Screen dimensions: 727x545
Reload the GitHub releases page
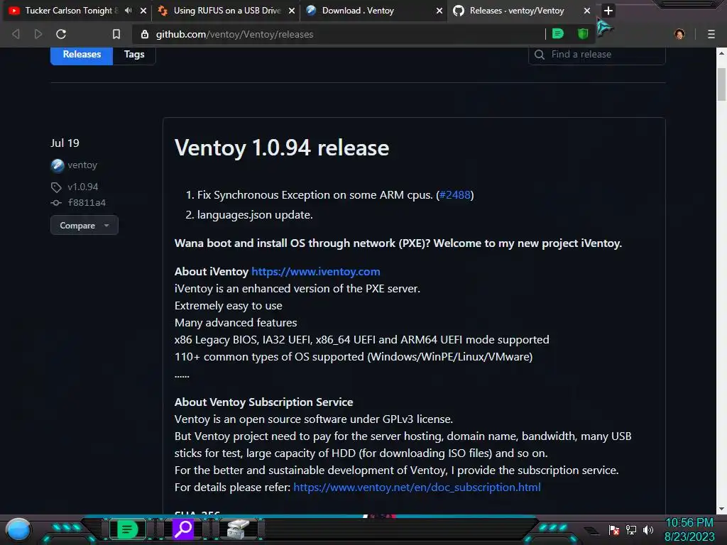point(61,34)
